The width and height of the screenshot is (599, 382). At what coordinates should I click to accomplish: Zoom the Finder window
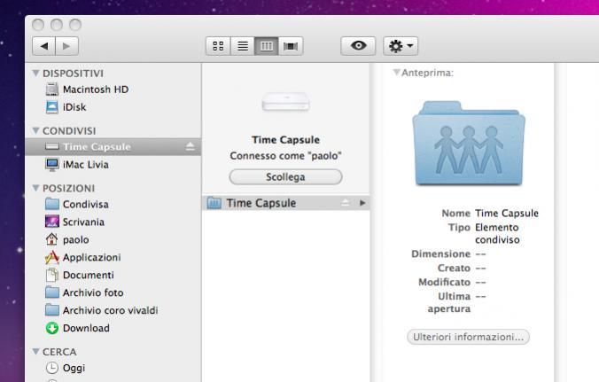75,25
